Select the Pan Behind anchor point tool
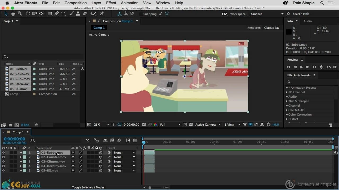 tap(41, 14)
